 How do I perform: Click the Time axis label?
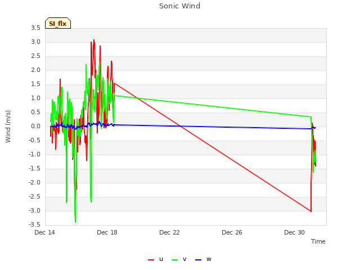(318, 241)
